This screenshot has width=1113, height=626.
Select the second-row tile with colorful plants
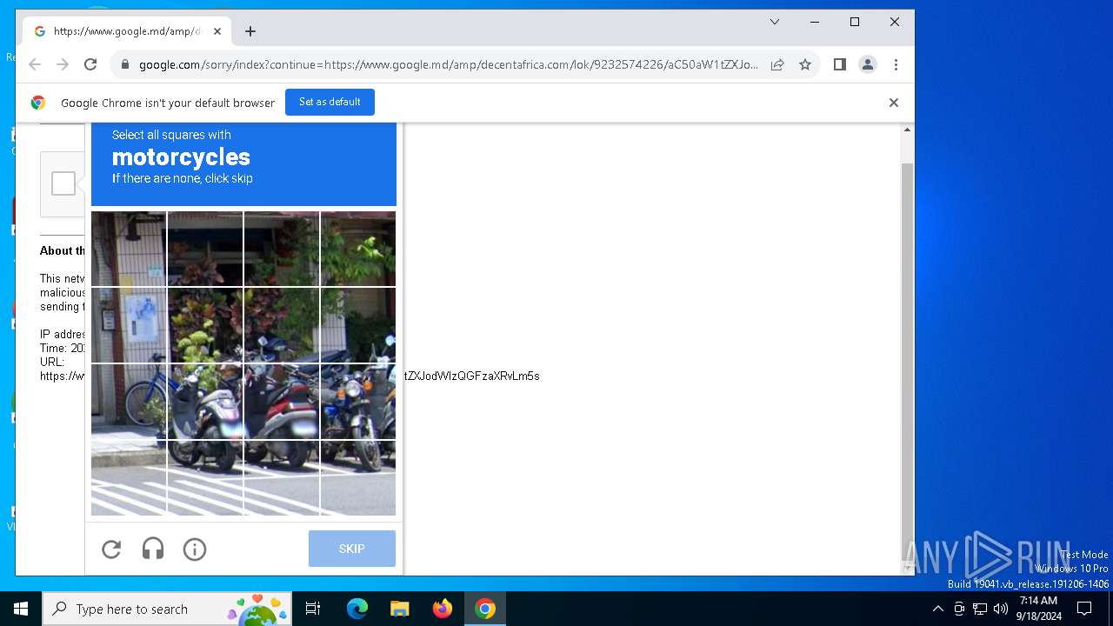(205, 325)
